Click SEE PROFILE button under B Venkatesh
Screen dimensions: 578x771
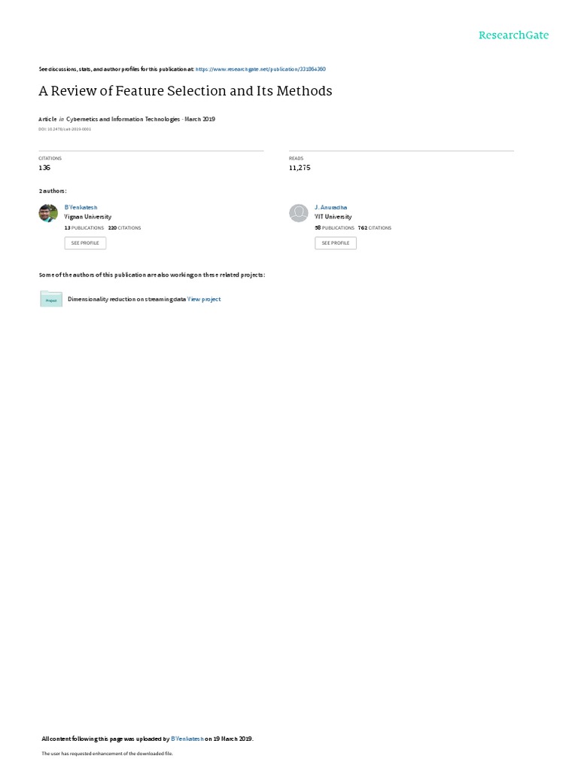click(85, 243)
